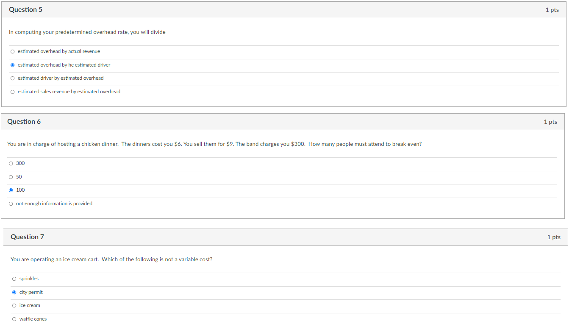Viewport: 572px width, 335px height.
Task: Click the predetermined overhead rate prompt
Action: coord(87,32)
